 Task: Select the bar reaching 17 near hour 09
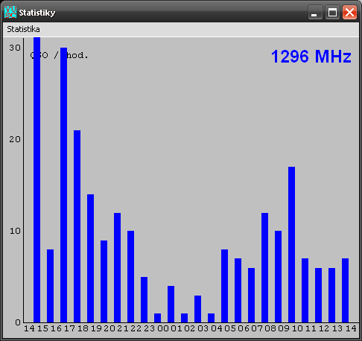(x=292, y=244)
